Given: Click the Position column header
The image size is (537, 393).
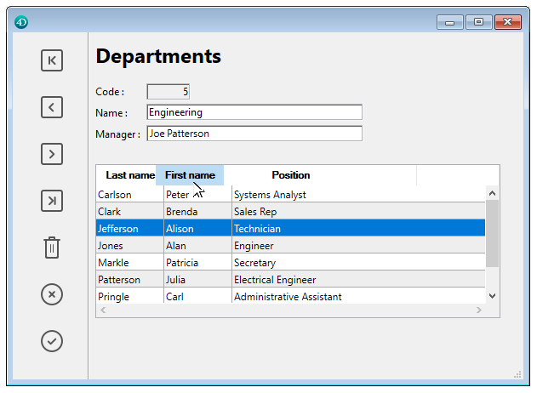Looking at the screenshot, I should (x=291, y=175).
